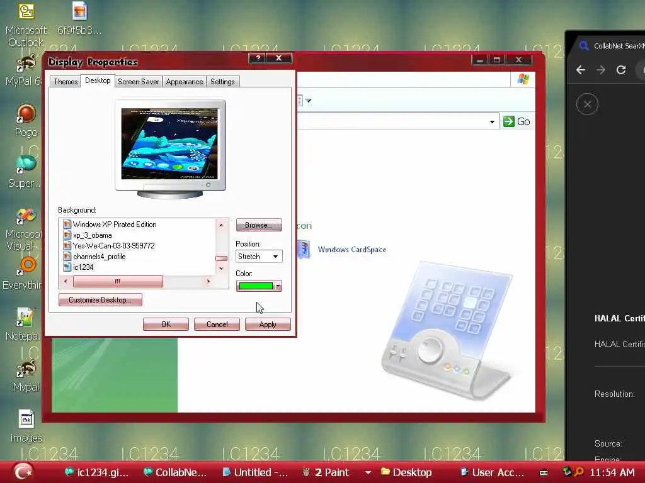Image resolution: width=645 pixels, height=483 pixels.
Task: Open the Settings tab
Action: pyautogui.click(x=222, y=81)
